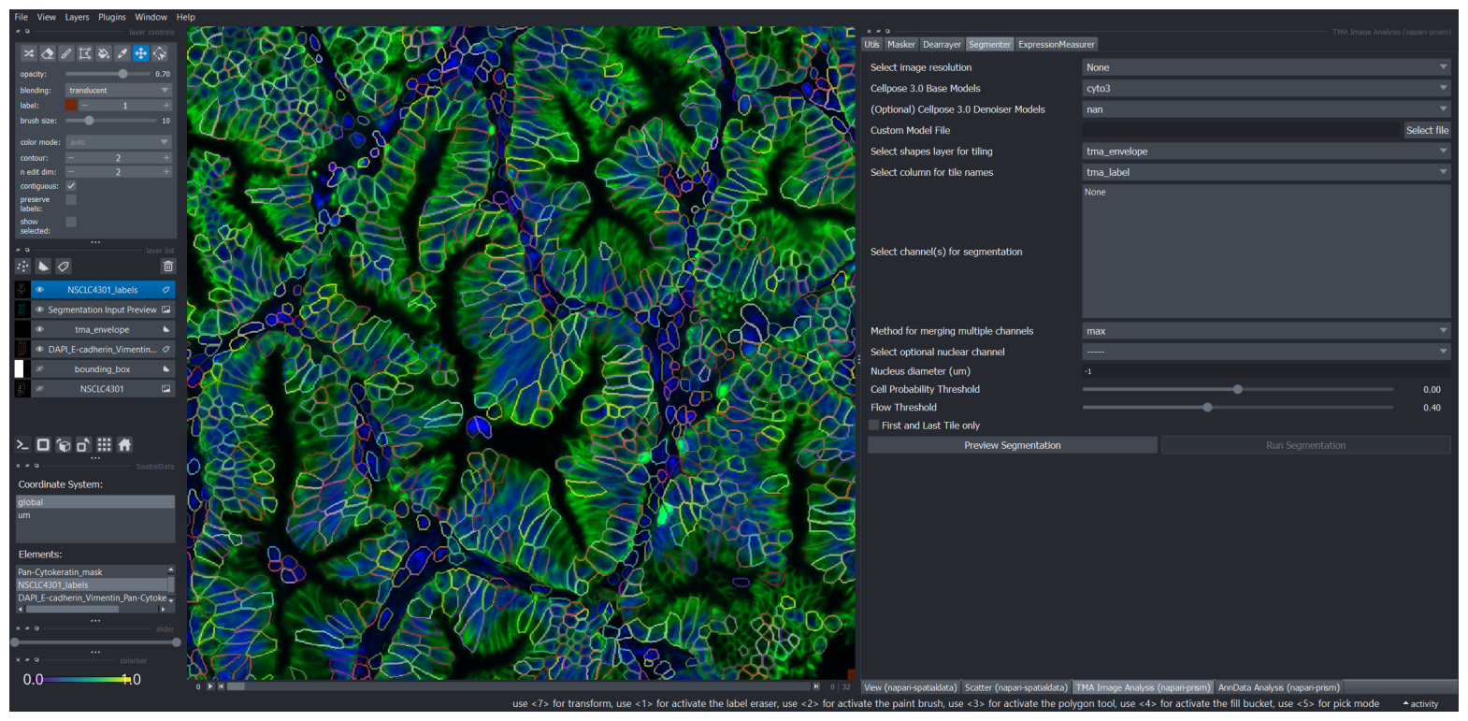Hide the NSCLC4301_labels layer via eye icon

pyautogui.click(x=39, y=290)
